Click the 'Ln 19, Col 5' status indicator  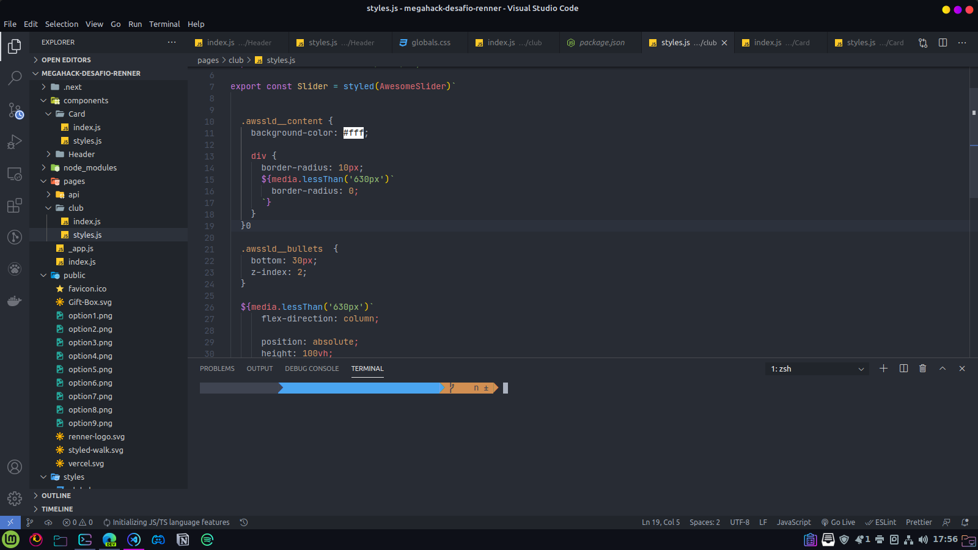[x=660, y=522]
